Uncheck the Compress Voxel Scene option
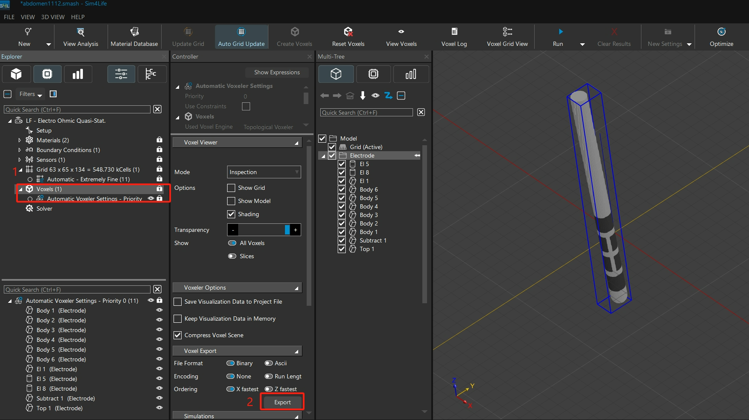This screenshot has height=420, width=749. coord(178,335)
